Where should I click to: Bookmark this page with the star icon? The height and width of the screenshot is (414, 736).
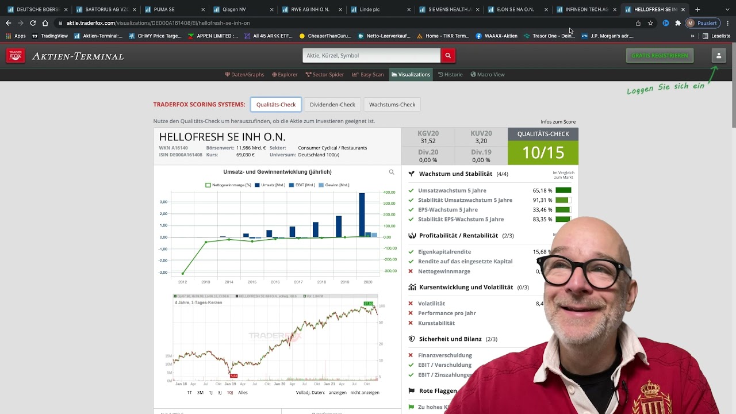click(650, 23)
